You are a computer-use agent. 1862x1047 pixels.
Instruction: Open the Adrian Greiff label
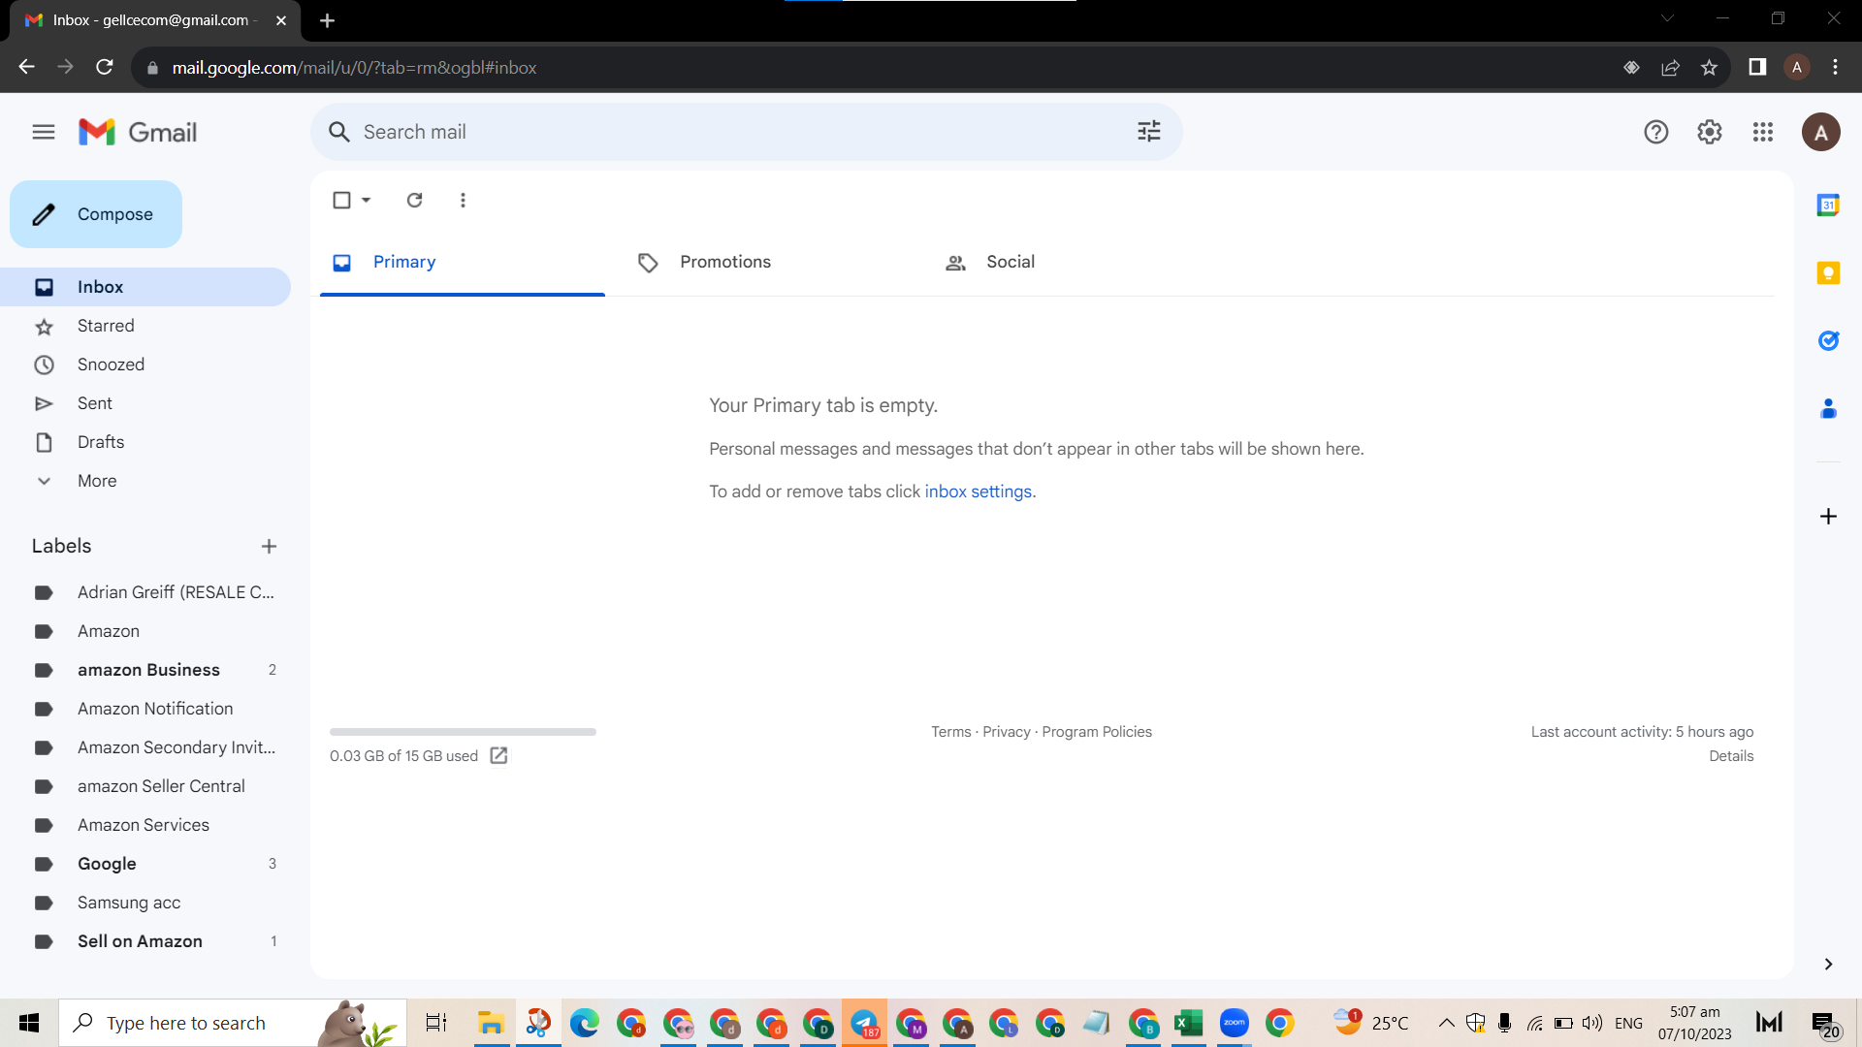point(145,592)
